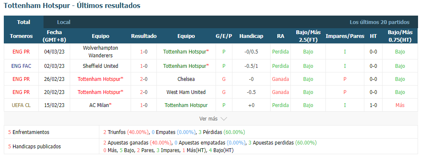The height and width of the screenshot is (158, 421).
Task: Open Tottenham Hotspur link in Wolverhampton row
Action: click(x=186, y=52)
